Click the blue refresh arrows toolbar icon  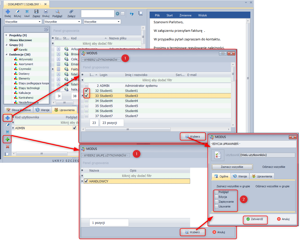132,14
